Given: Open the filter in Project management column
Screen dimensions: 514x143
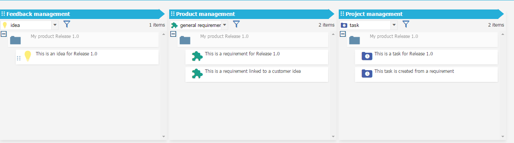Looking at the screenshot, I should pyautogui.click(x=406, y=24).
